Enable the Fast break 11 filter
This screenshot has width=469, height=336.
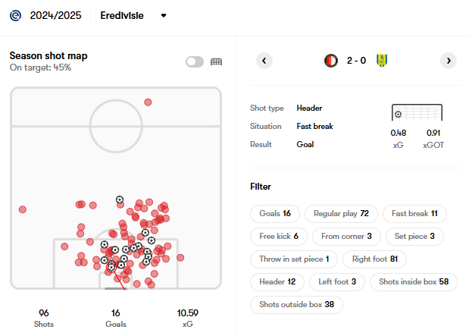coord(414,213)
